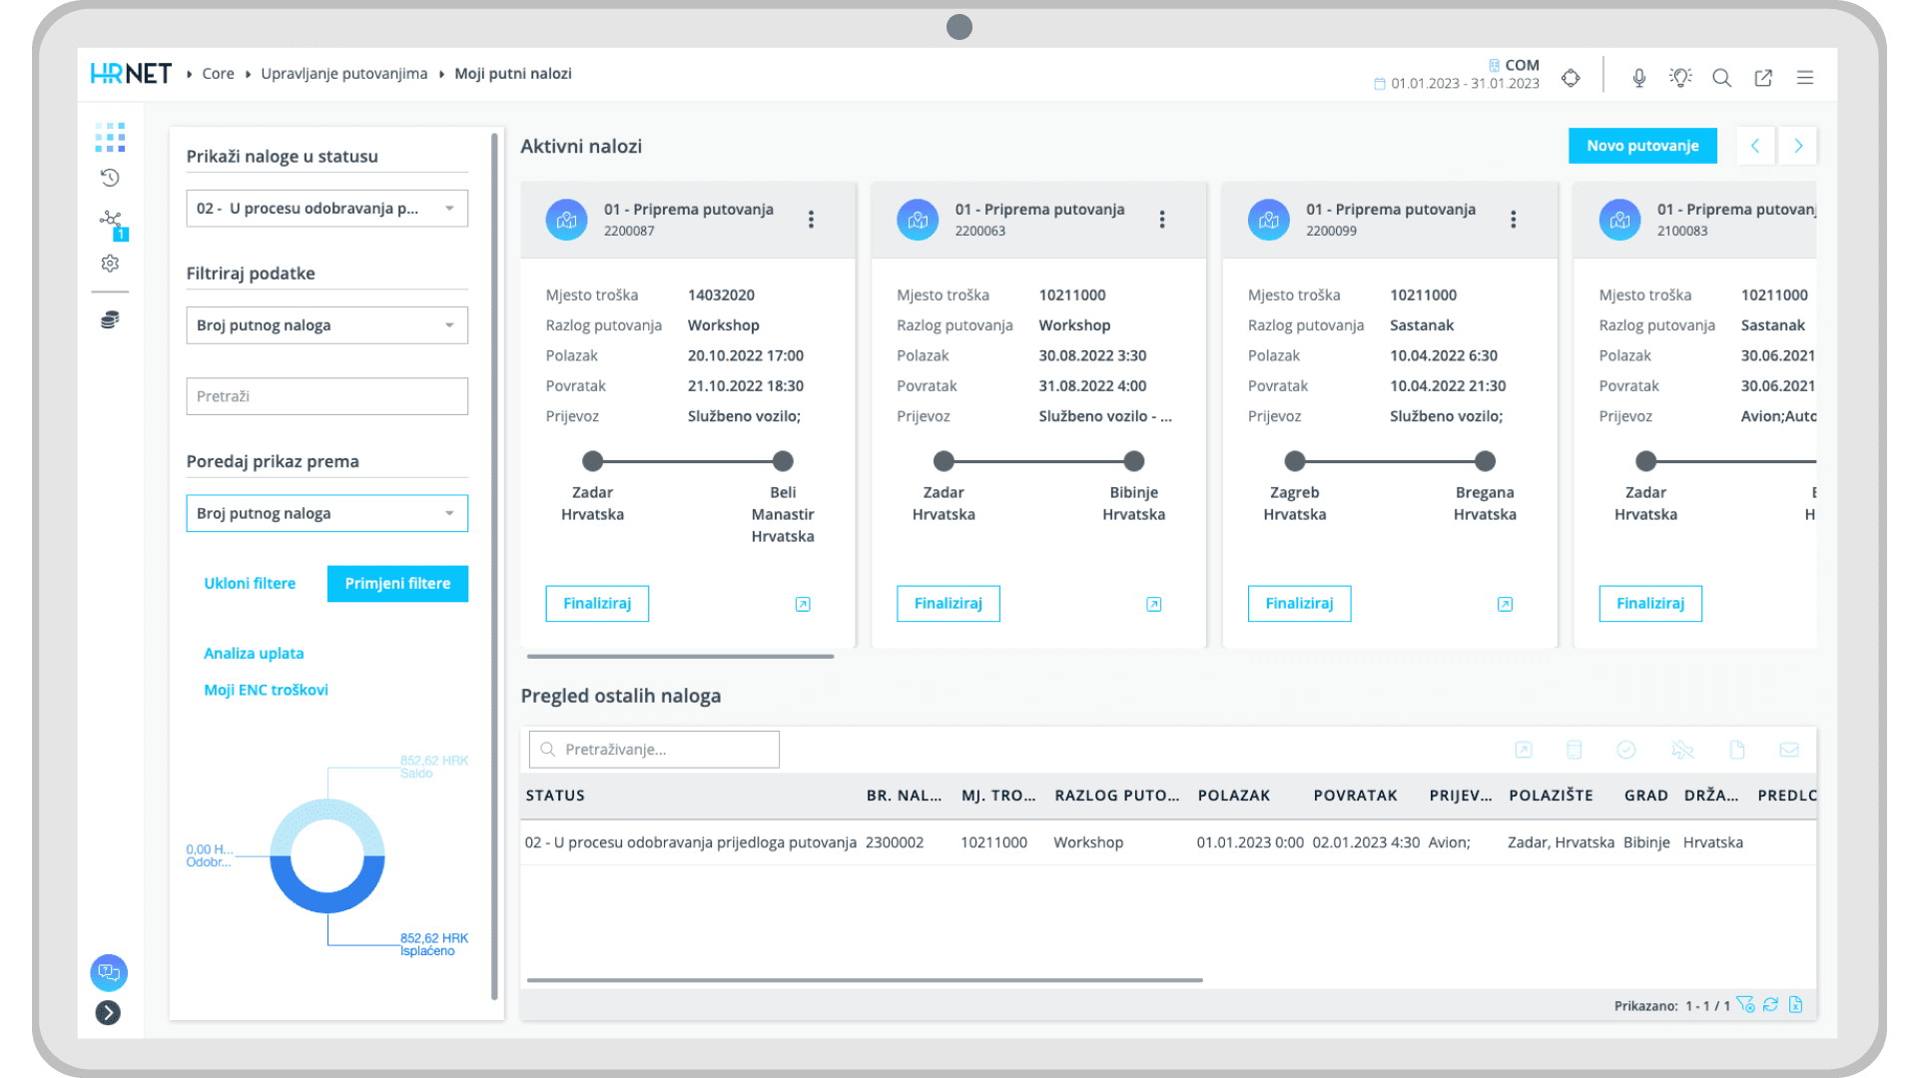
Task: Go to 'Core' in breadcrumb
Action: [x=218, y=74]
